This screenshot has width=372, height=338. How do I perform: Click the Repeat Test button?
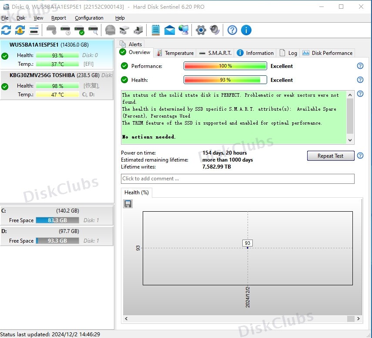pyautogui.click(x=331, y=156)
